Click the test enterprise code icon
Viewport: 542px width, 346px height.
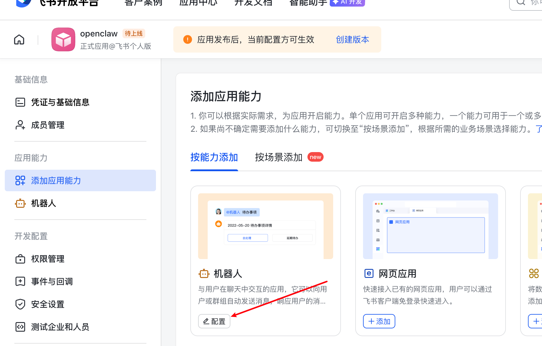20,327
